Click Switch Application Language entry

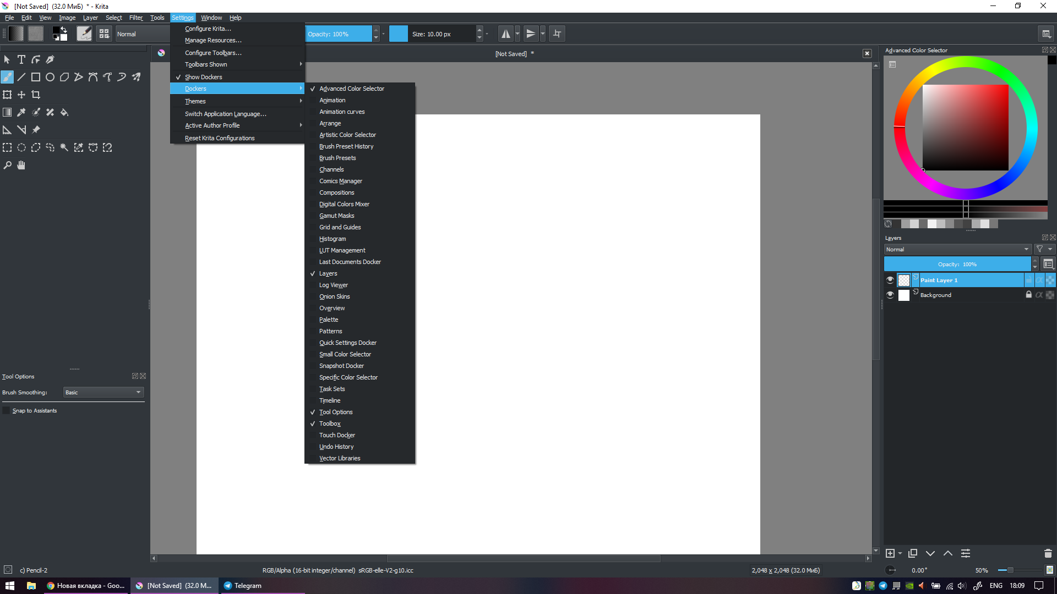pyautogui.click(x=237, y=114)
